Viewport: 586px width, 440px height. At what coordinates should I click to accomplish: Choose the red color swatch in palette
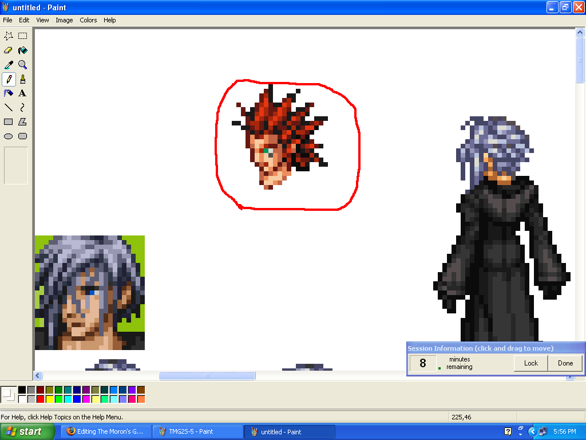(x=40, y=399)
